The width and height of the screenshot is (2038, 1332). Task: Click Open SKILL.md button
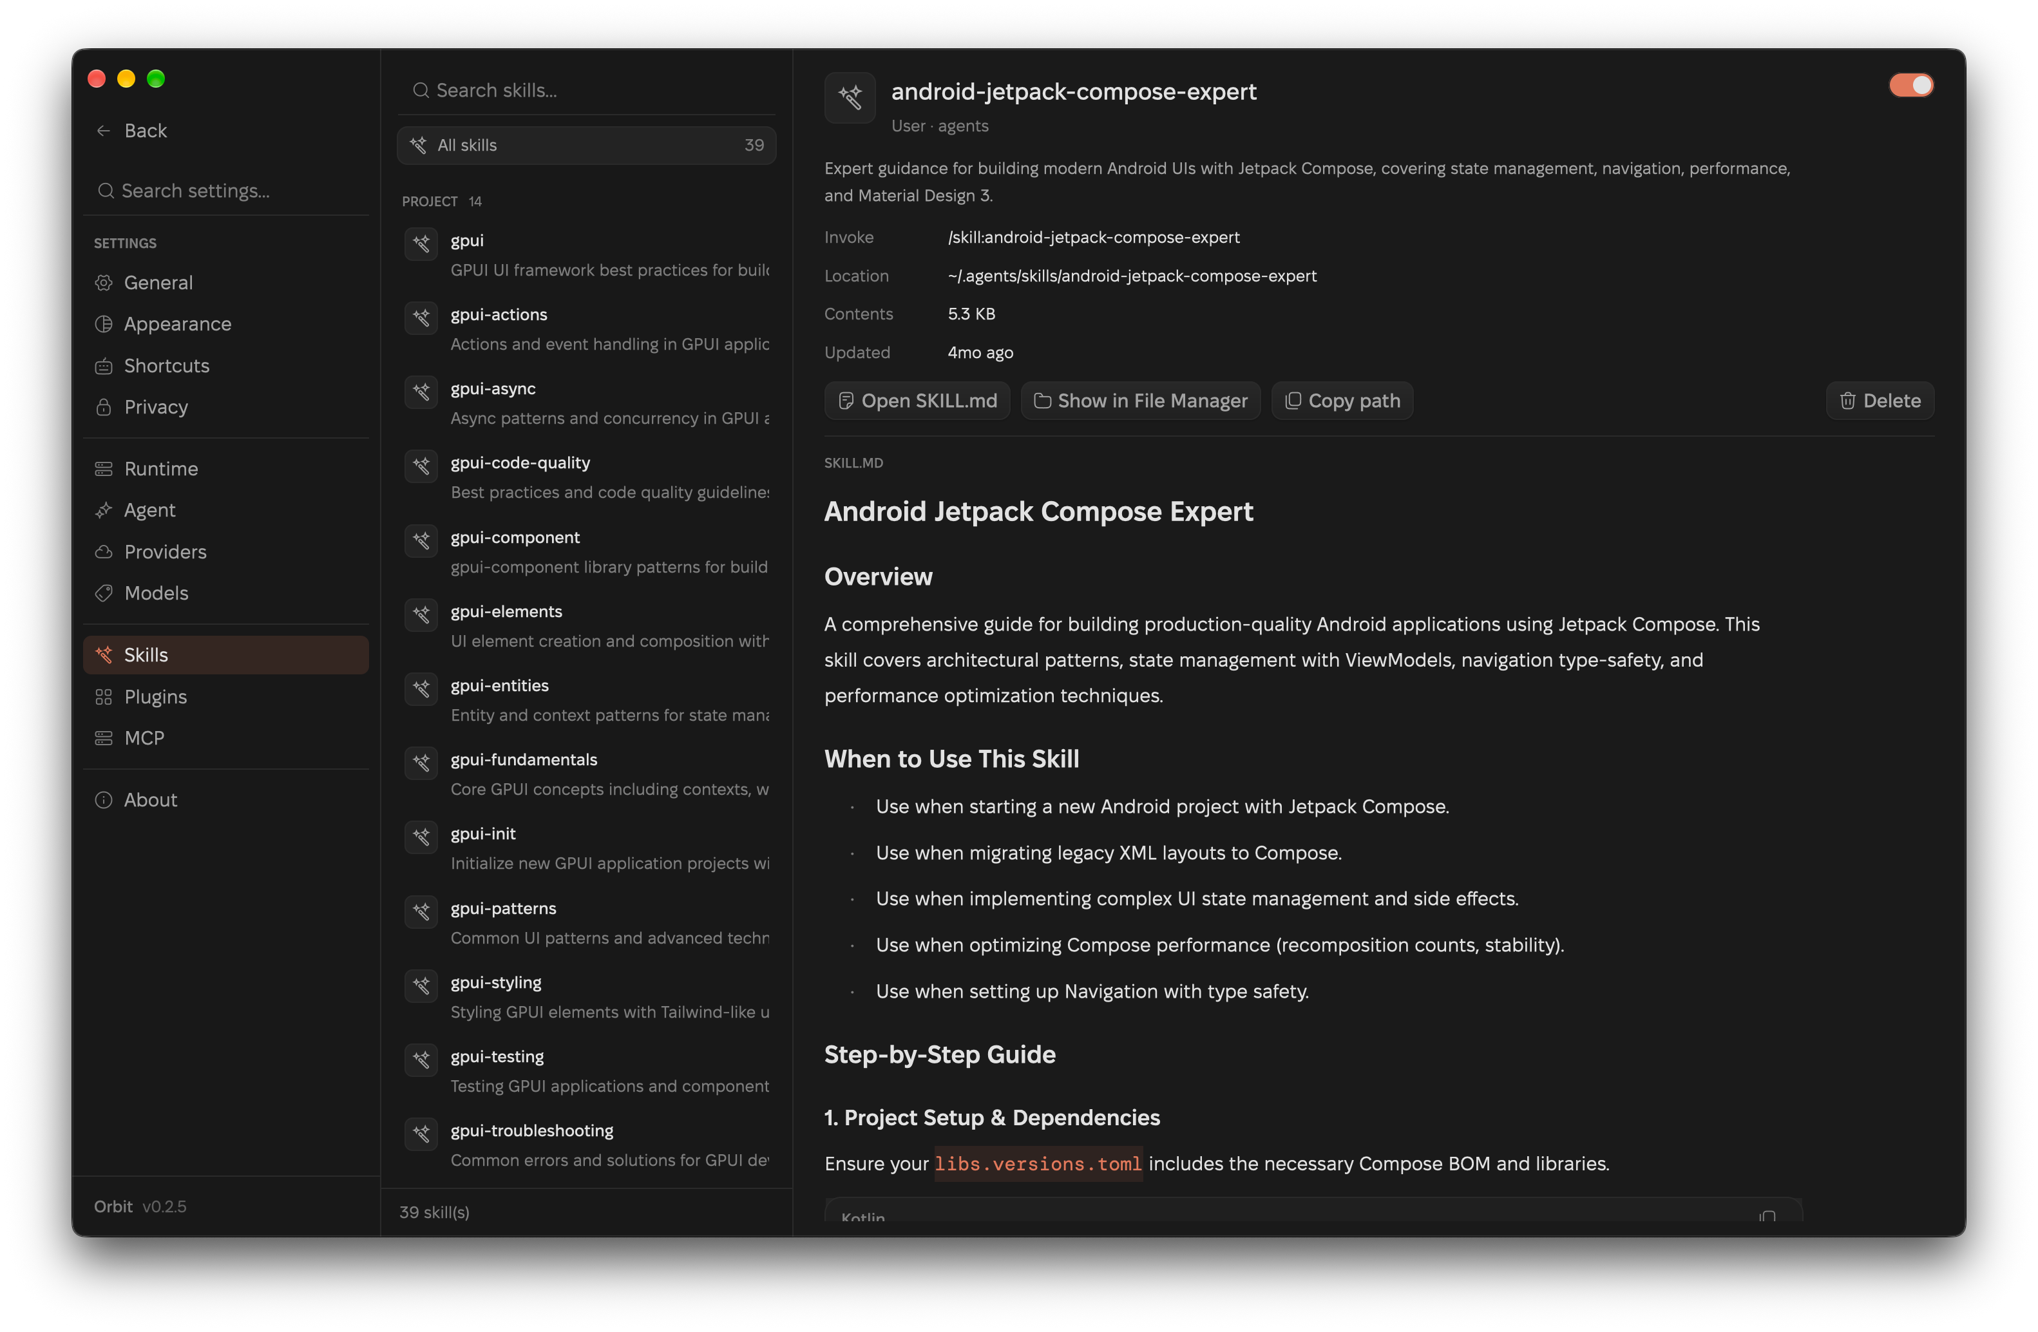[x=917, y=400]
